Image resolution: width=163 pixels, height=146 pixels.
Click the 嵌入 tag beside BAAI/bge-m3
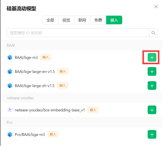click(x=46, y=57)
